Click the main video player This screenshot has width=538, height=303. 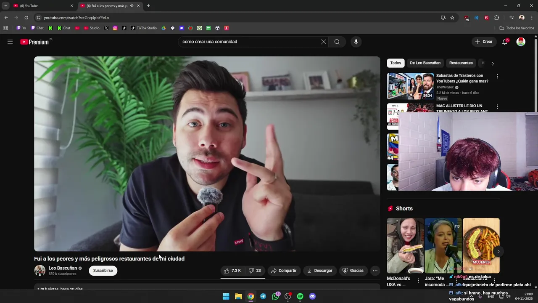pos(207,154)
